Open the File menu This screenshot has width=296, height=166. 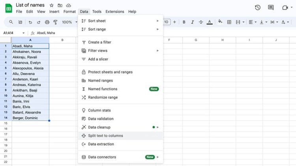(x=19, y=11)
